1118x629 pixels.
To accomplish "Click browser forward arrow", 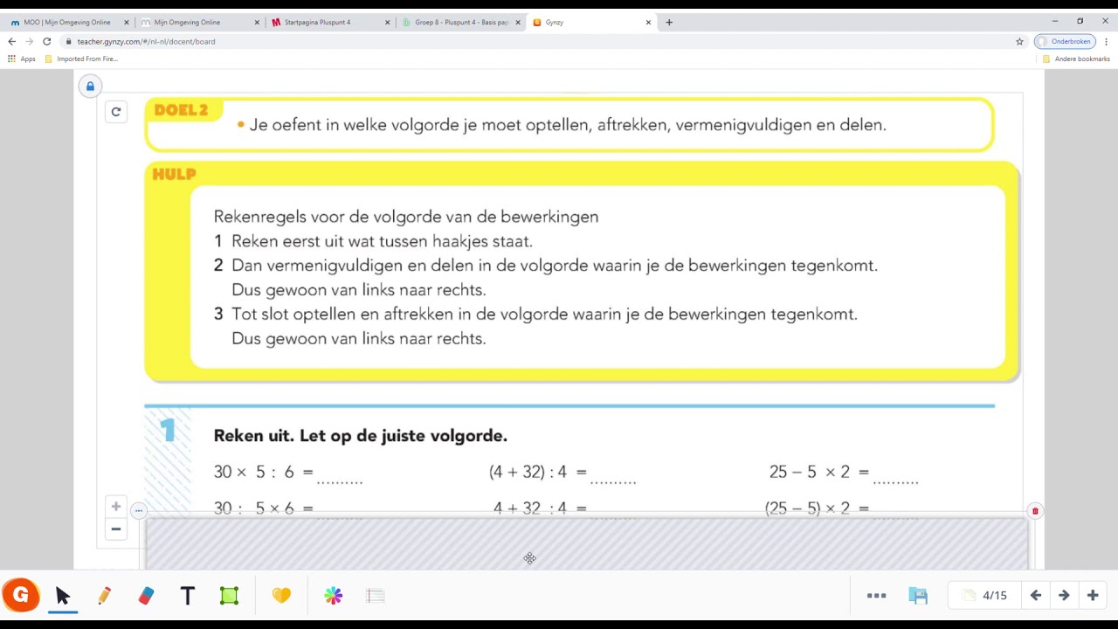I will coord(29,41).
